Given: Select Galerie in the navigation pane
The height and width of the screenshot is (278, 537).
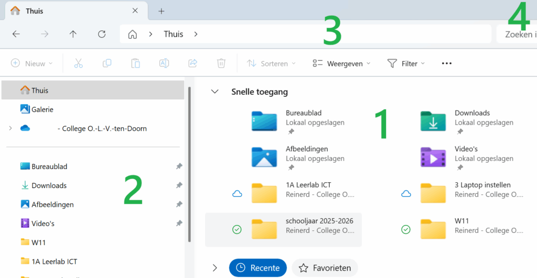Looking at the screenshot, I should click(x=42, y=109).
